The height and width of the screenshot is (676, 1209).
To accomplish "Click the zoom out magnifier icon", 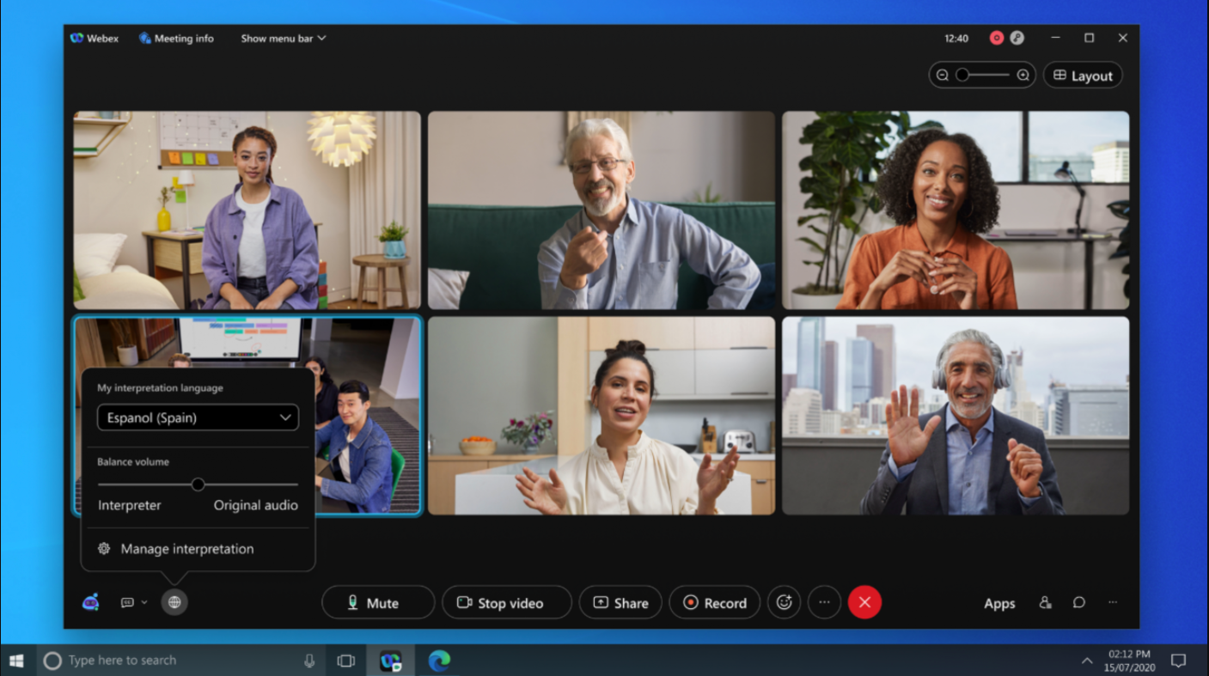I will click(943, 76).
